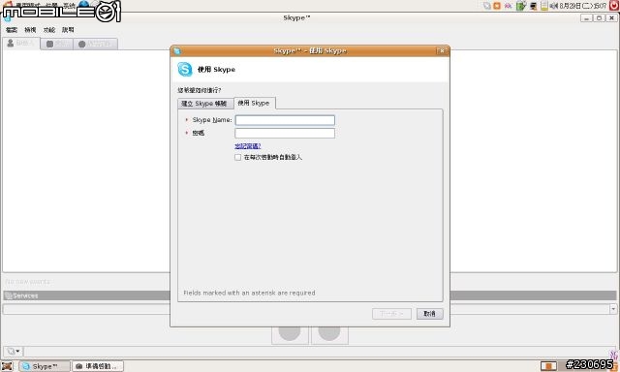Click the show desktop icon in bottom panel
620x372 pixels.
[7, 366]
